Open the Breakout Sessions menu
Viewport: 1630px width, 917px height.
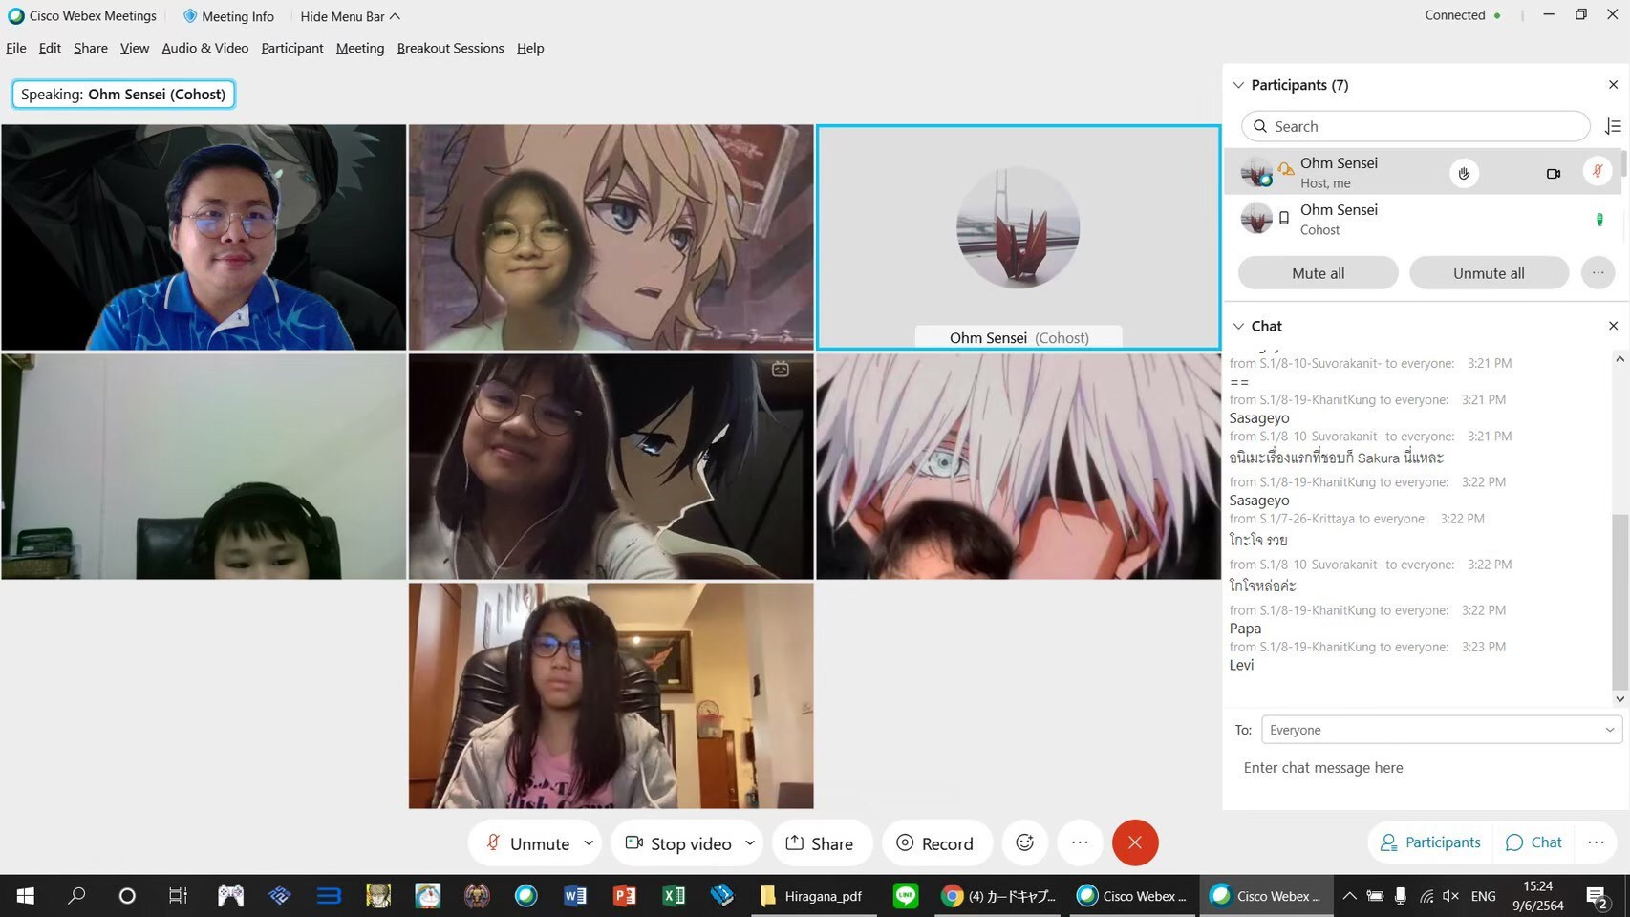pos(451,48)
